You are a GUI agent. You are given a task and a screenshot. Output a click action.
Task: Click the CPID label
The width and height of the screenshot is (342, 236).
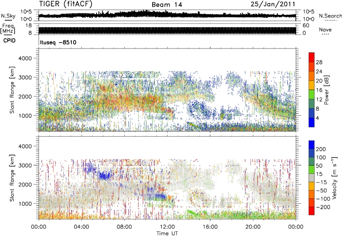point(9,40)
